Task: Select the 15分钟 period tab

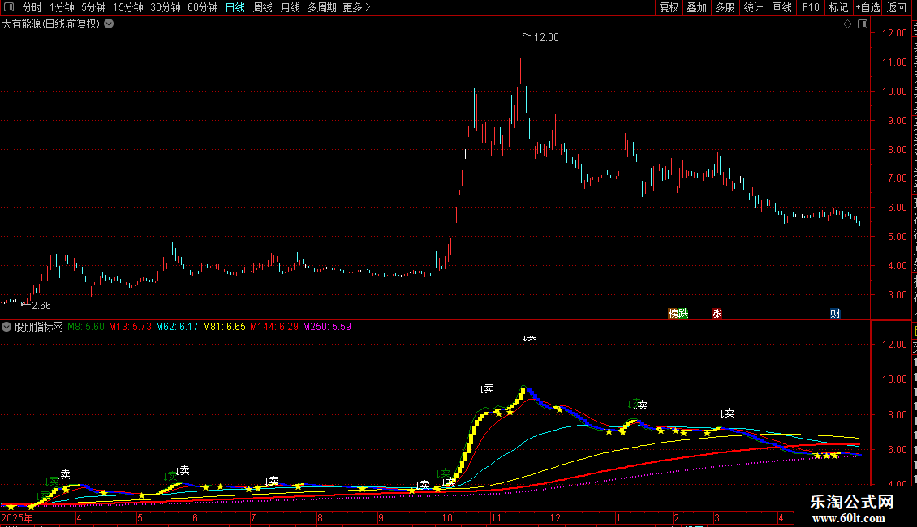Action: (x=128, y=7)
